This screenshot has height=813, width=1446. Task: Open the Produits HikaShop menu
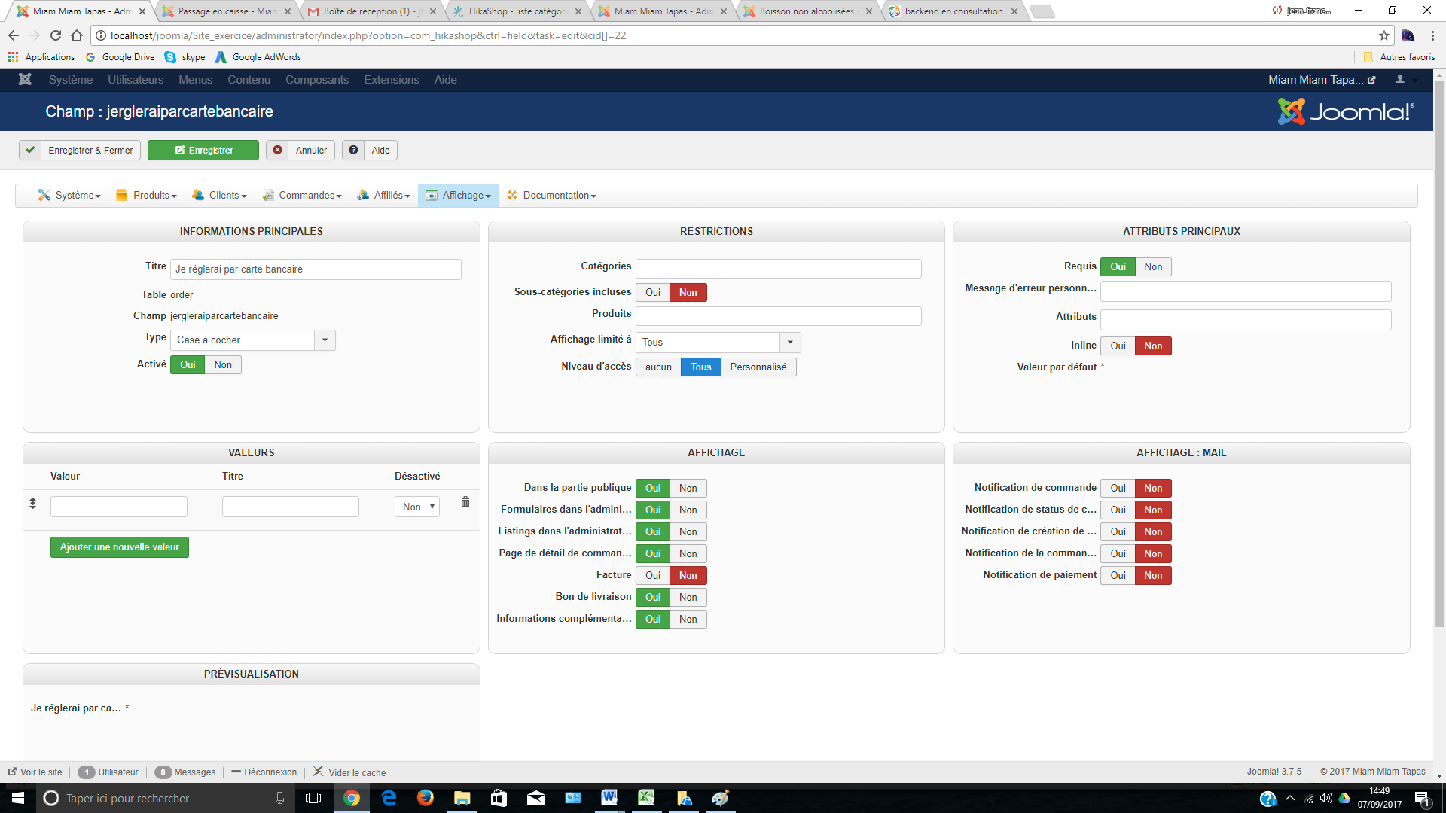coord(147,195)
